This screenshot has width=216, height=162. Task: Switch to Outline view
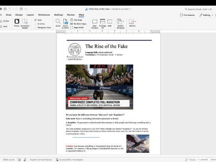5,21
